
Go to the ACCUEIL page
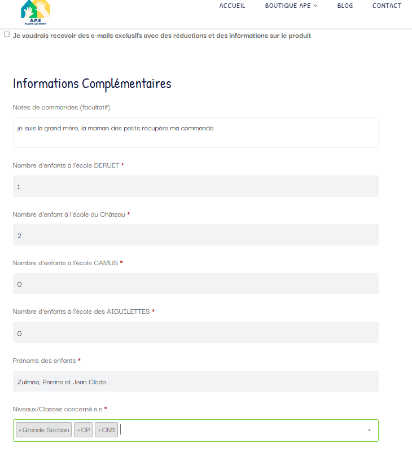[232, 6]
